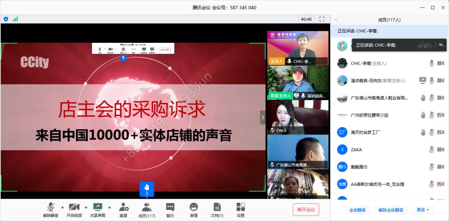Toggle microphone for CHIC-李菁 in member list

pos(432,63)
